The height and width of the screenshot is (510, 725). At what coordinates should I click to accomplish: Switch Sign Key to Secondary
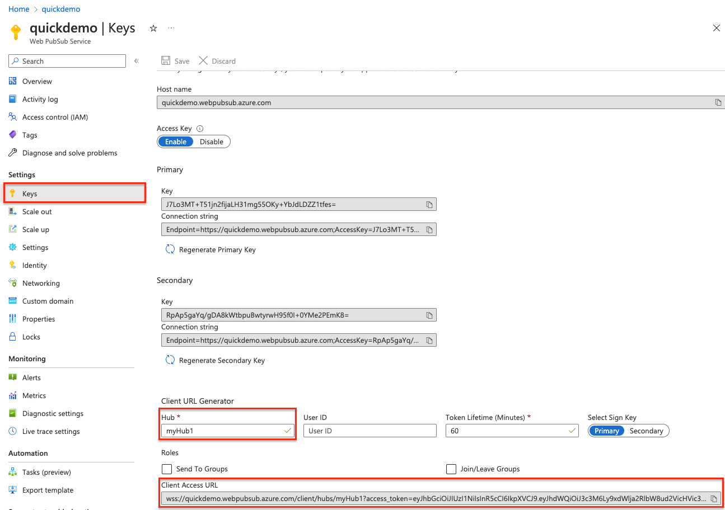pyautogui.click(x=647, y=431)
